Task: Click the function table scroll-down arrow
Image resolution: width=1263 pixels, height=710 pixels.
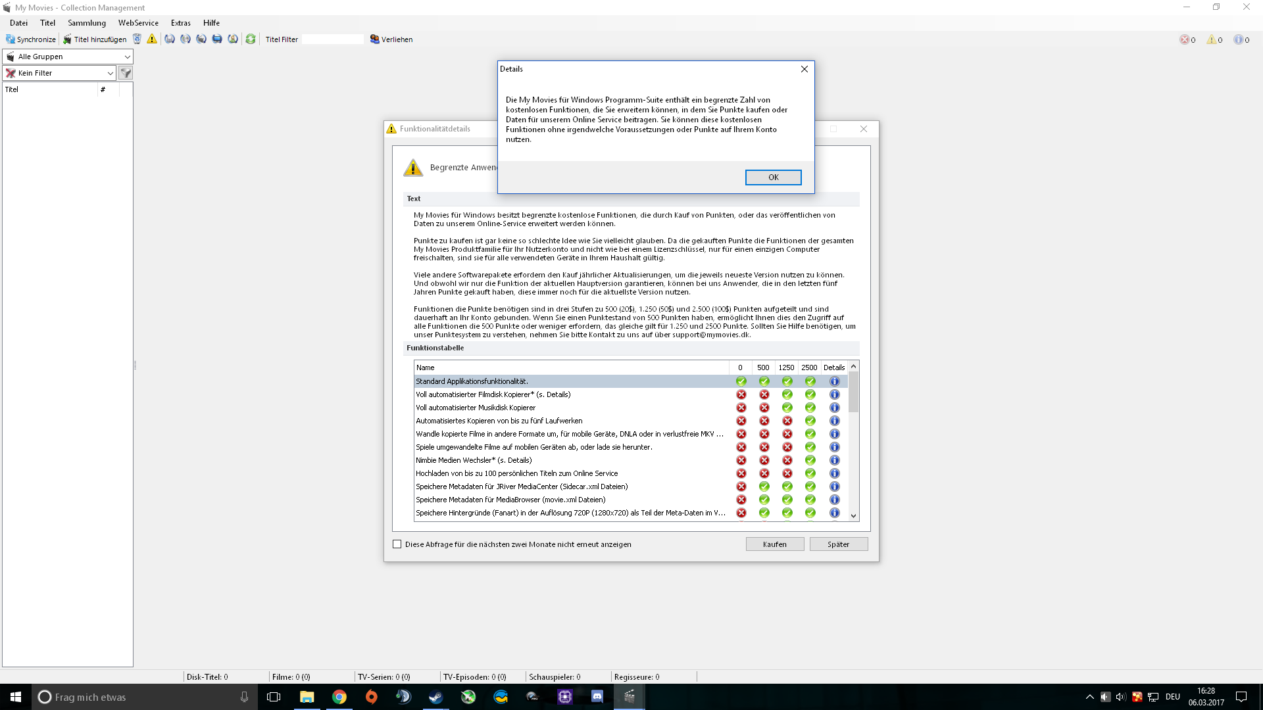Action: click(x=853, y=516)
